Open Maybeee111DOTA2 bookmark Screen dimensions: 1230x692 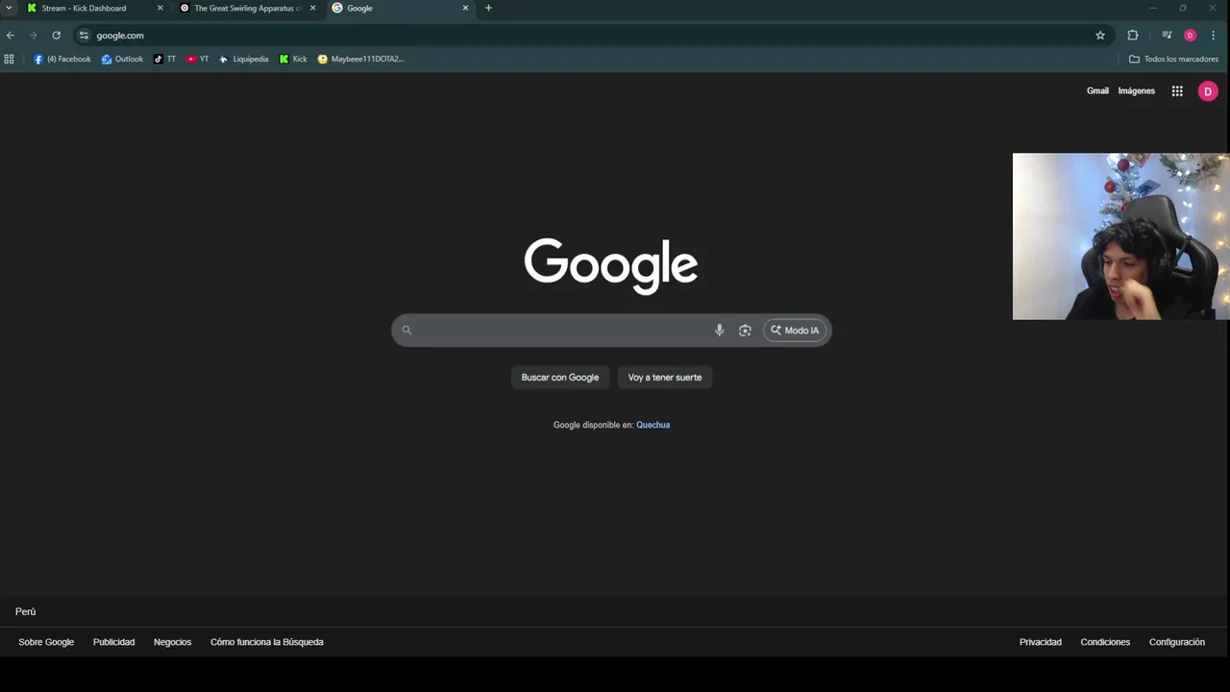coord(361,59)
